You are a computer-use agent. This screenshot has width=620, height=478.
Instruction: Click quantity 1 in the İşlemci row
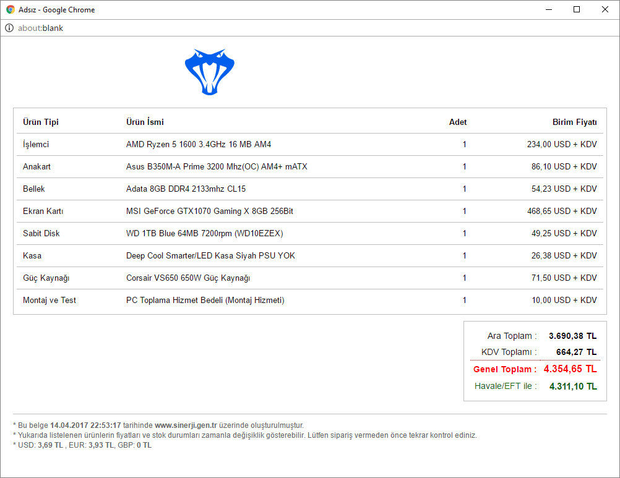click(464, 144)
